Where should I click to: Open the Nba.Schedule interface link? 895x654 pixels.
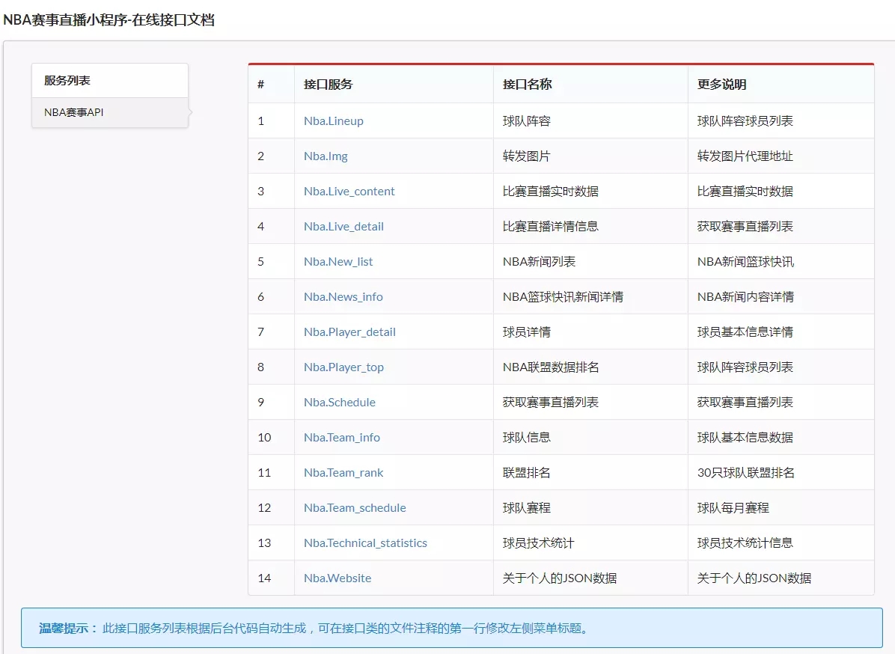[340, 403]
